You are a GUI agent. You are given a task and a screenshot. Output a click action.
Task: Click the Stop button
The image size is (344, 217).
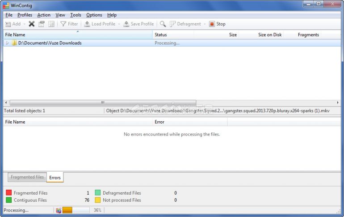pyautogui.click(x=217, y=24)
